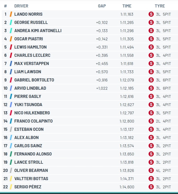Select the yellow team stripe next to Valtteri Bottas
Screen dimensions: 178x194
(x=11, y=179)
